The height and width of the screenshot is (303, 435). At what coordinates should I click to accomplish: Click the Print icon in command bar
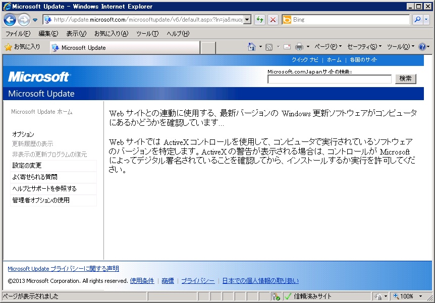pos(299,47)
